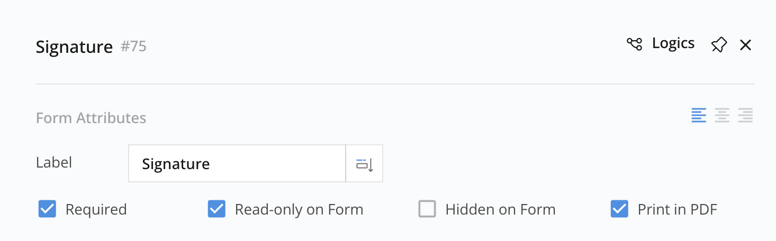Disable the Read-only on Form checkbox
The width and height of the screenshot is (776, 241).
click(216, 209)
